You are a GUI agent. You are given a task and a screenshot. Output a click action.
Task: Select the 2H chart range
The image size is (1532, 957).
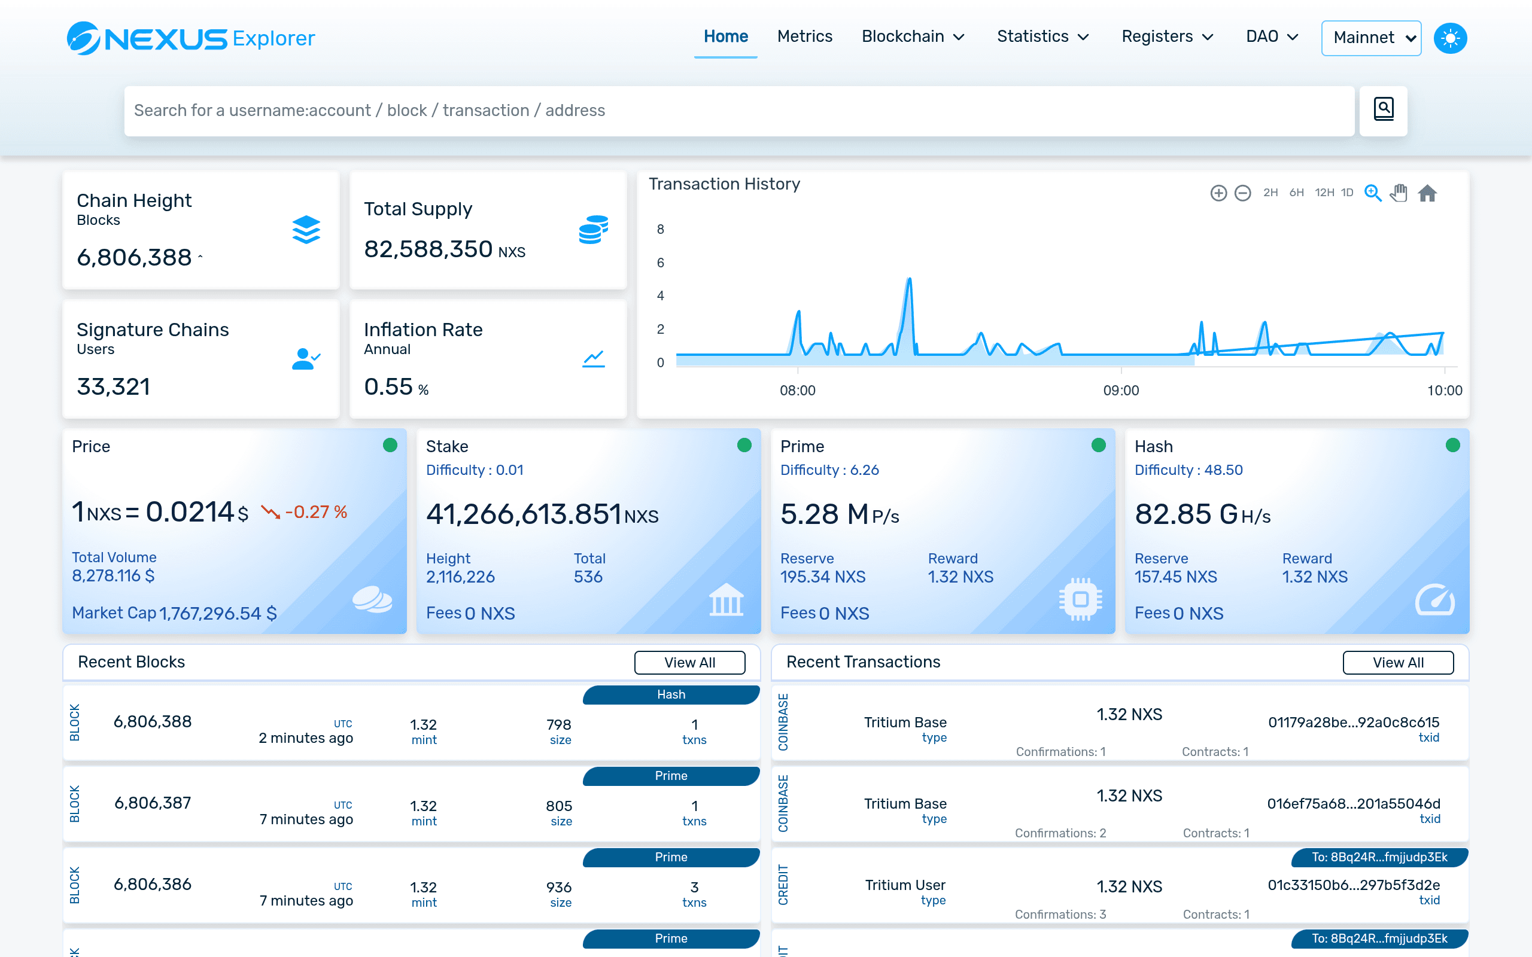pyautogui.click(x=1270, y=193)
